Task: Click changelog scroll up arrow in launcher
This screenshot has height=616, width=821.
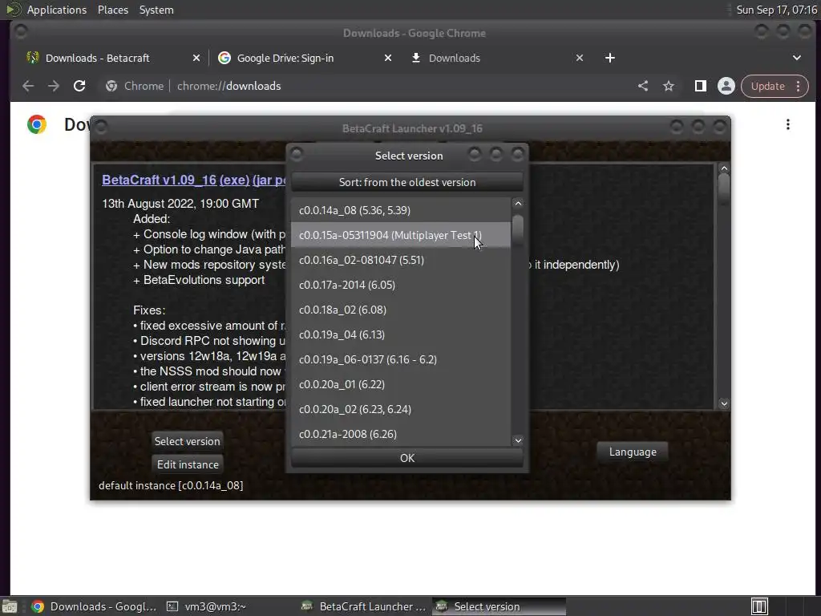Action: 724,168
